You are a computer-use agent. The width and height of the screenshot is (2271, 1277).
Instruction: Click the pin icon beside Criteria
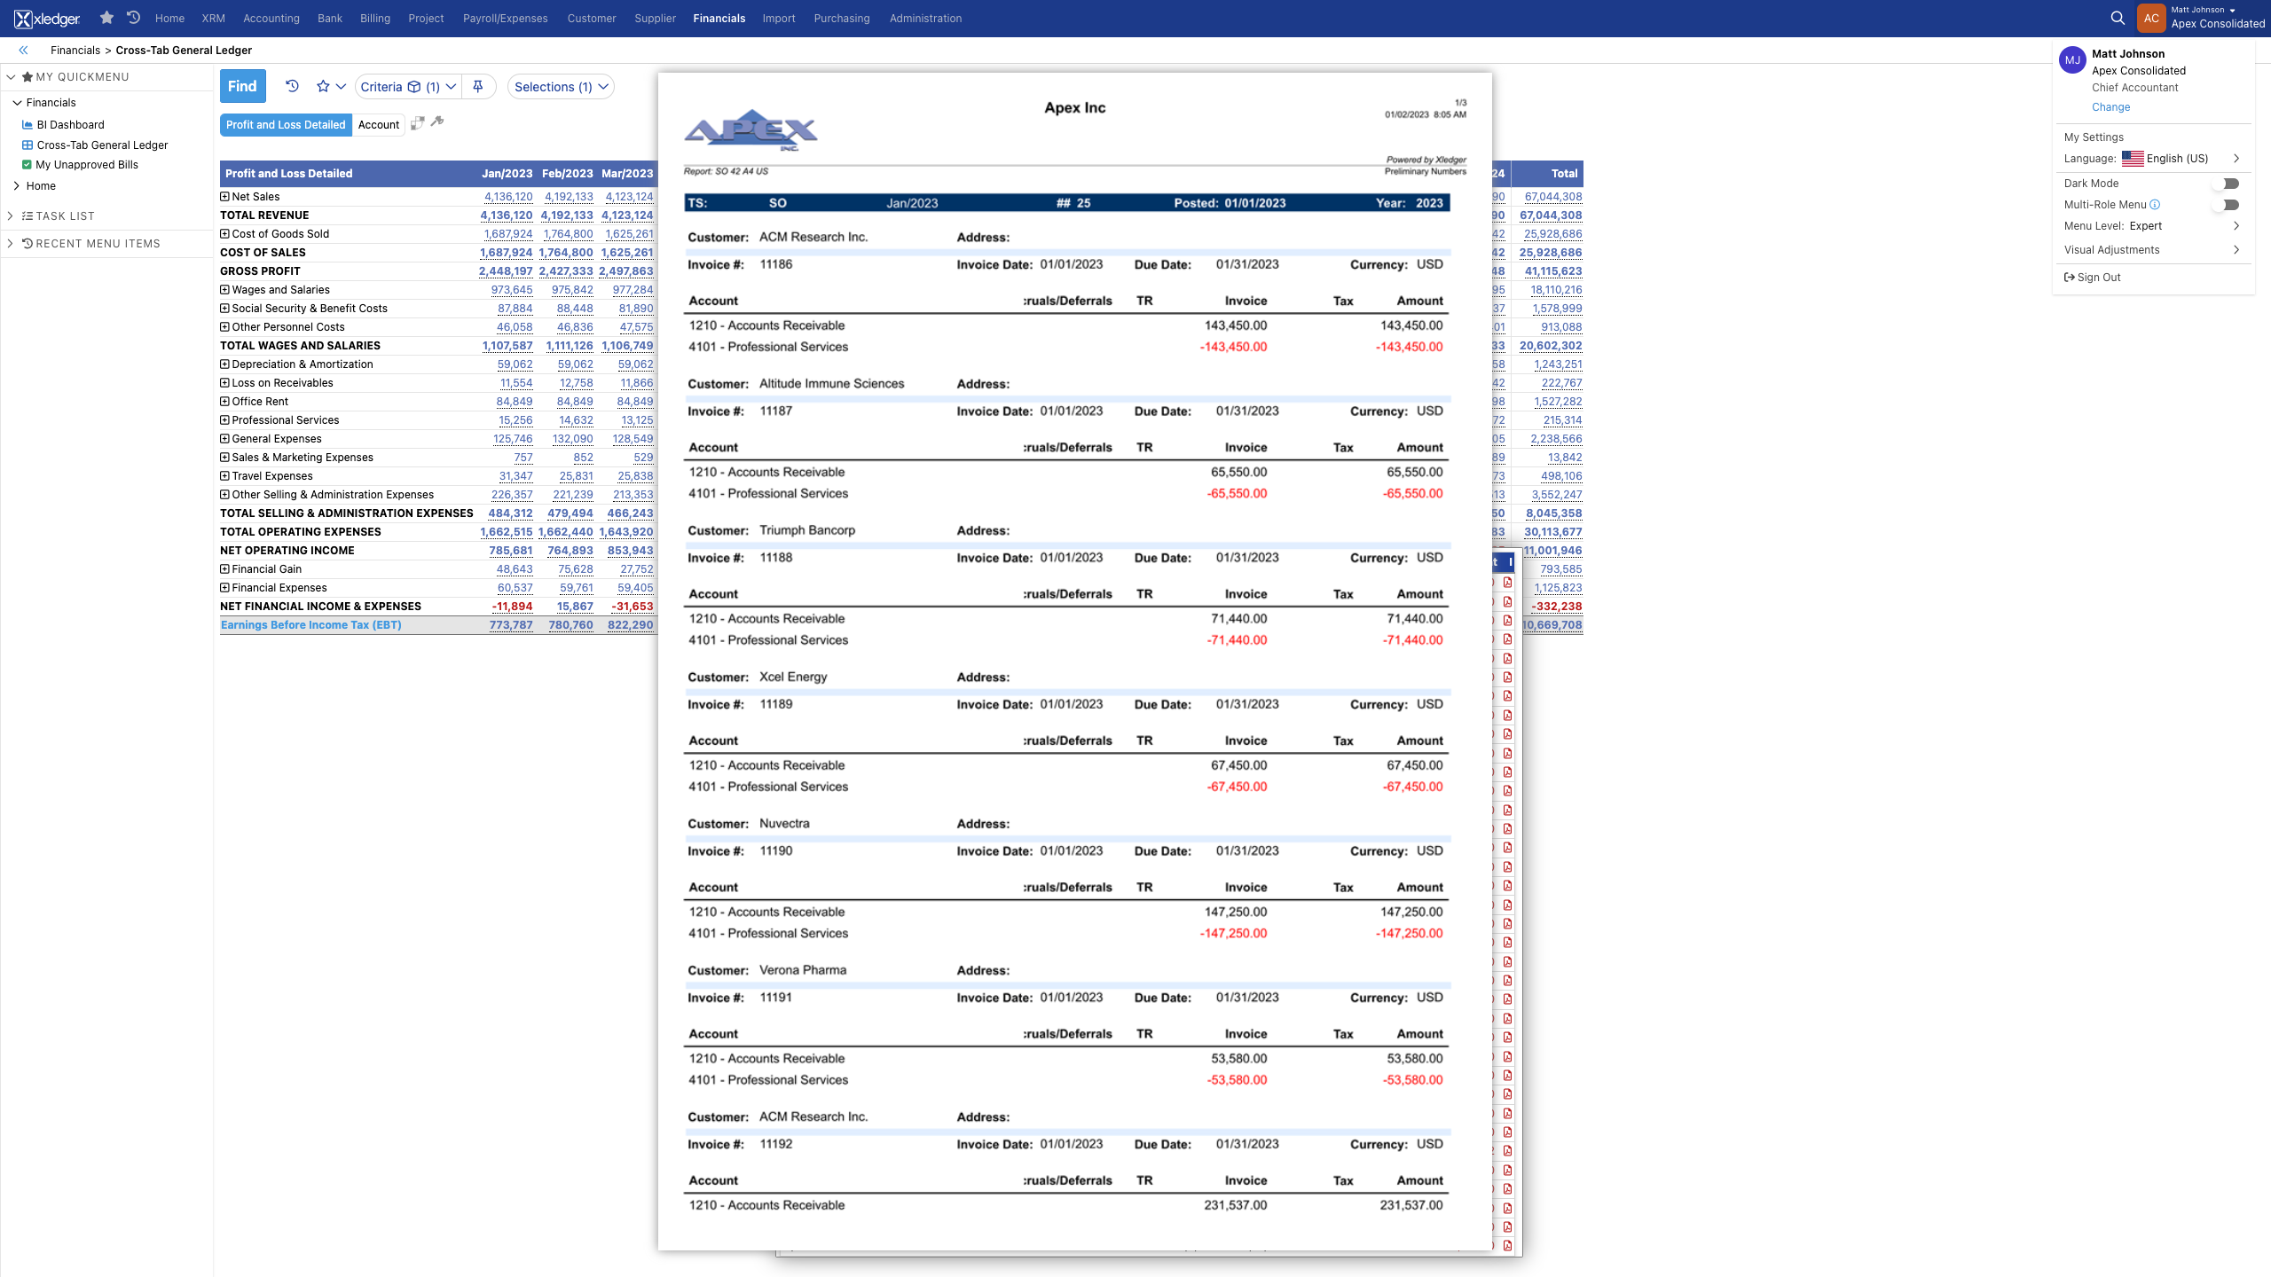(478, 86)
